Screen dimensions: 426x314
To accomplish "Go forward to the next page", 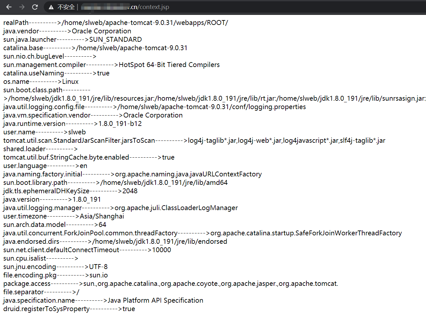I will click(x=22, y=7).
